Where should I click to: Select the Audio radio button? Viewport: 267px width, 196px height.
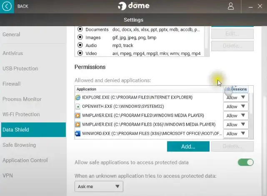point(80,45)
